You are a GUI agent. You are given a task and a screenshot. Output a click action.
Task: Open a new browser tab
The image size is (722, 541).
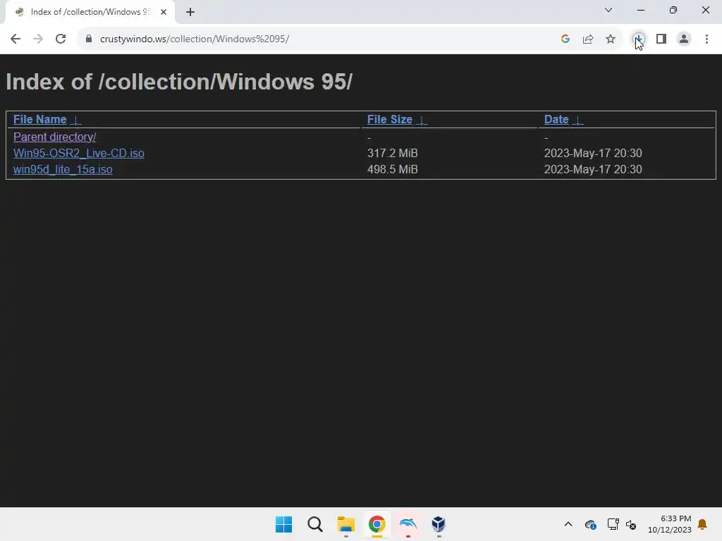tap(190, 12)
